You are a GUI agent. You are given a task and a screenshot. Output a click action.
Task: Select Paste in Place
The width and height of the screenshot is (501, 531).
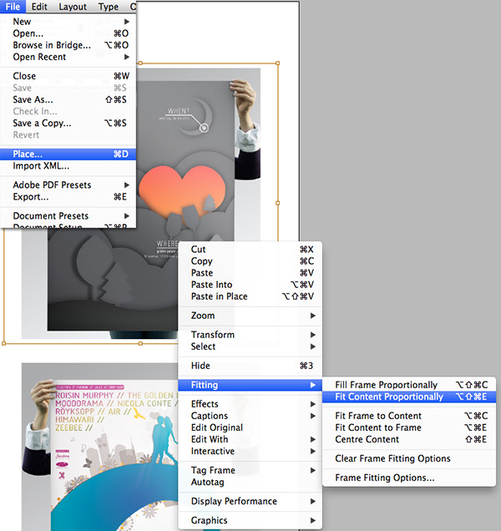click(x=250, y=296)
